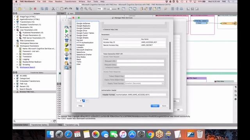Click the Manage Web Services vertical scrollbar
Screen dimensions: 250x140
tap(170, 75)
